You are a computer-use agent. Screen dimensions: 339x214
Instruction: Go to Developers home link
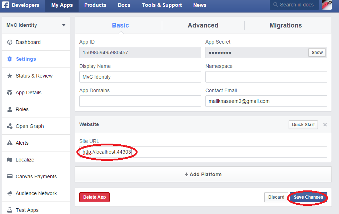pyautogui.click(x=25, y=5)
